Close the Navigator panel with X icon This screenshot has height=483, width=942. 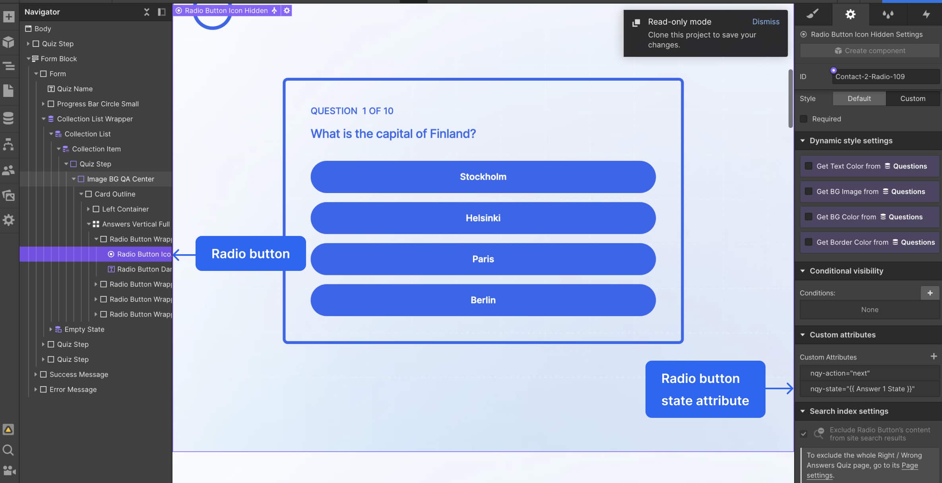(x=147, y=12)
